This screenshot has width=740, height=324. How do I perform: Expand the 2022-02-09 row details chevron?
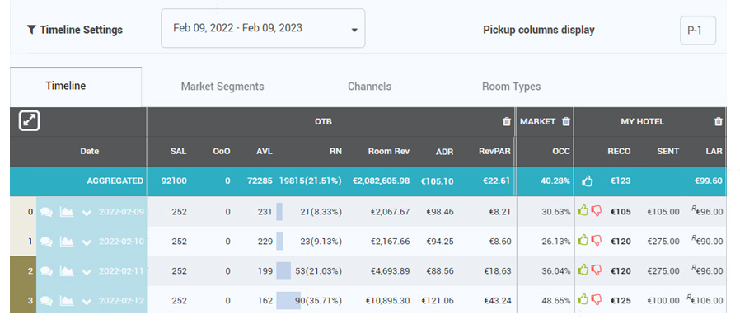tap(87, 213)
